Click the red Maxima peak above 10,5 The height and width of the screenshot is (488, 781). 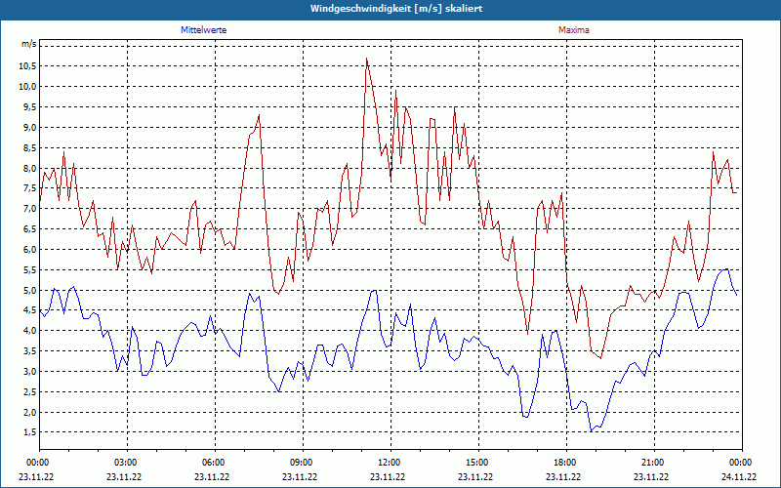tap(367, 59)
